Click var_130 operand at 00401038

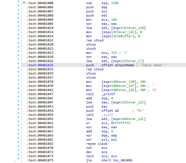click(x=127, y=82)
